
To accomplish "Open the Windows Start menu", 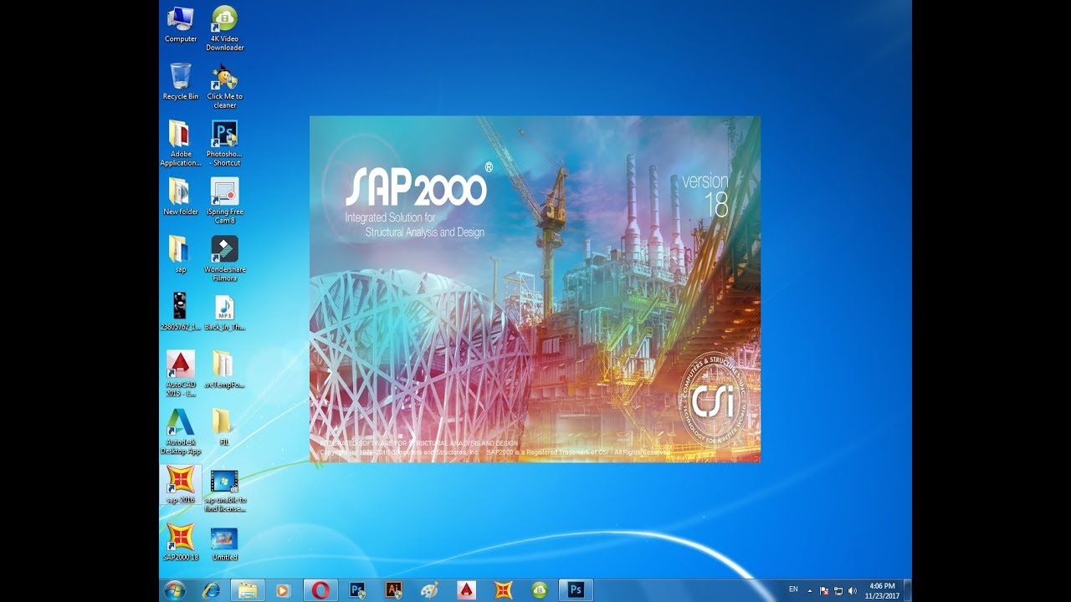I will point(175,589).
